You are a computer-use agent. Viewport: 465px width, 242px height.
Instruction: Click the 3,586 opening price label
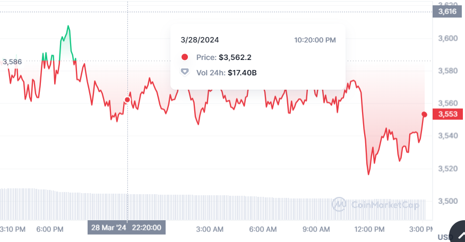12,62
